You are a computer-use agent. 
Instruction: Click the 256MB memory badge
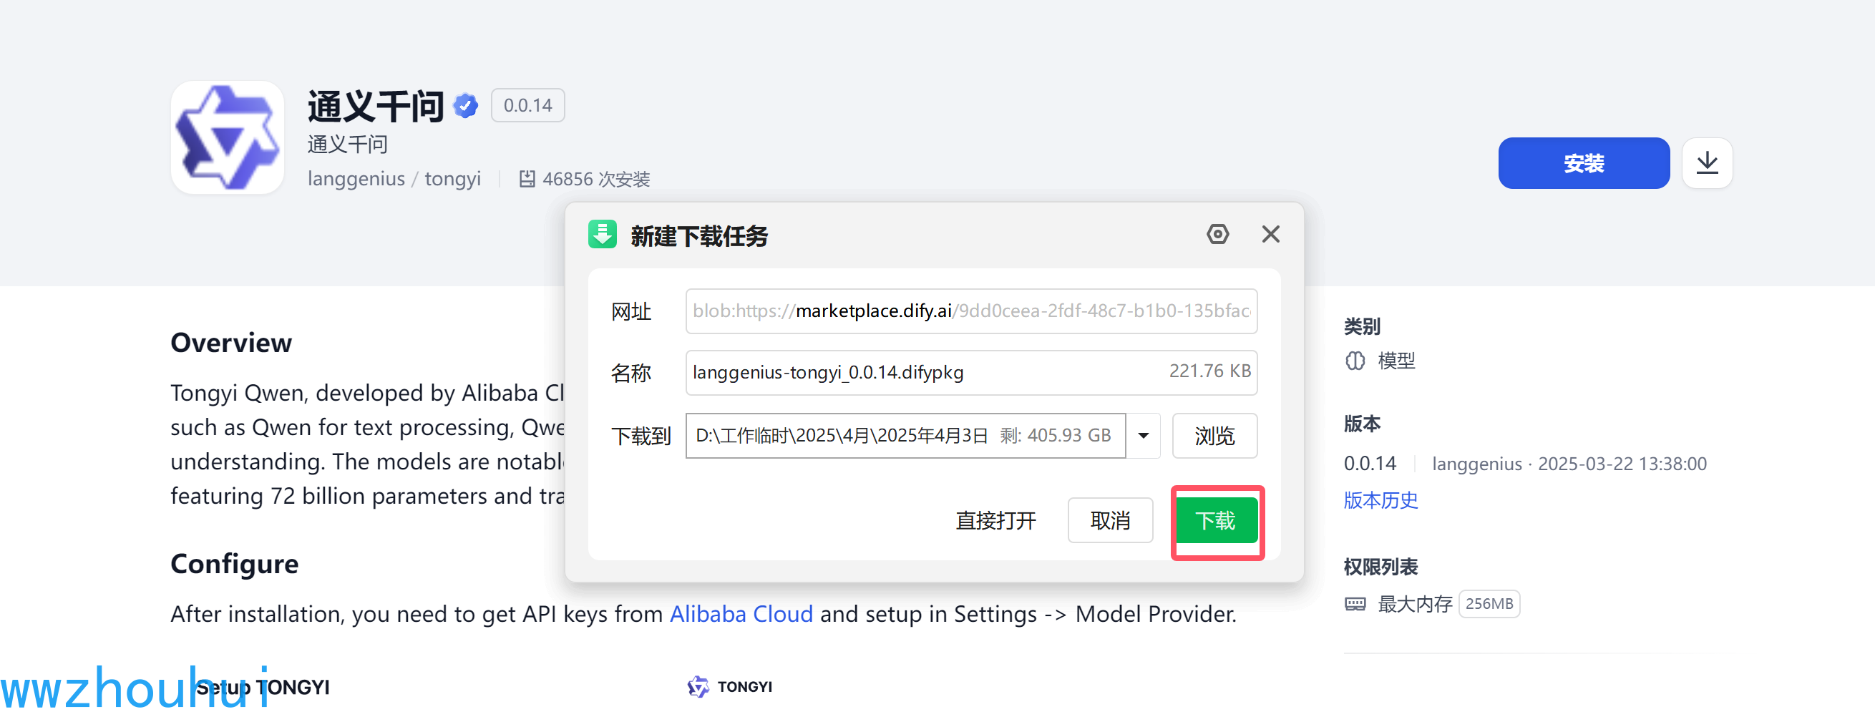[x=1489, y=603]
